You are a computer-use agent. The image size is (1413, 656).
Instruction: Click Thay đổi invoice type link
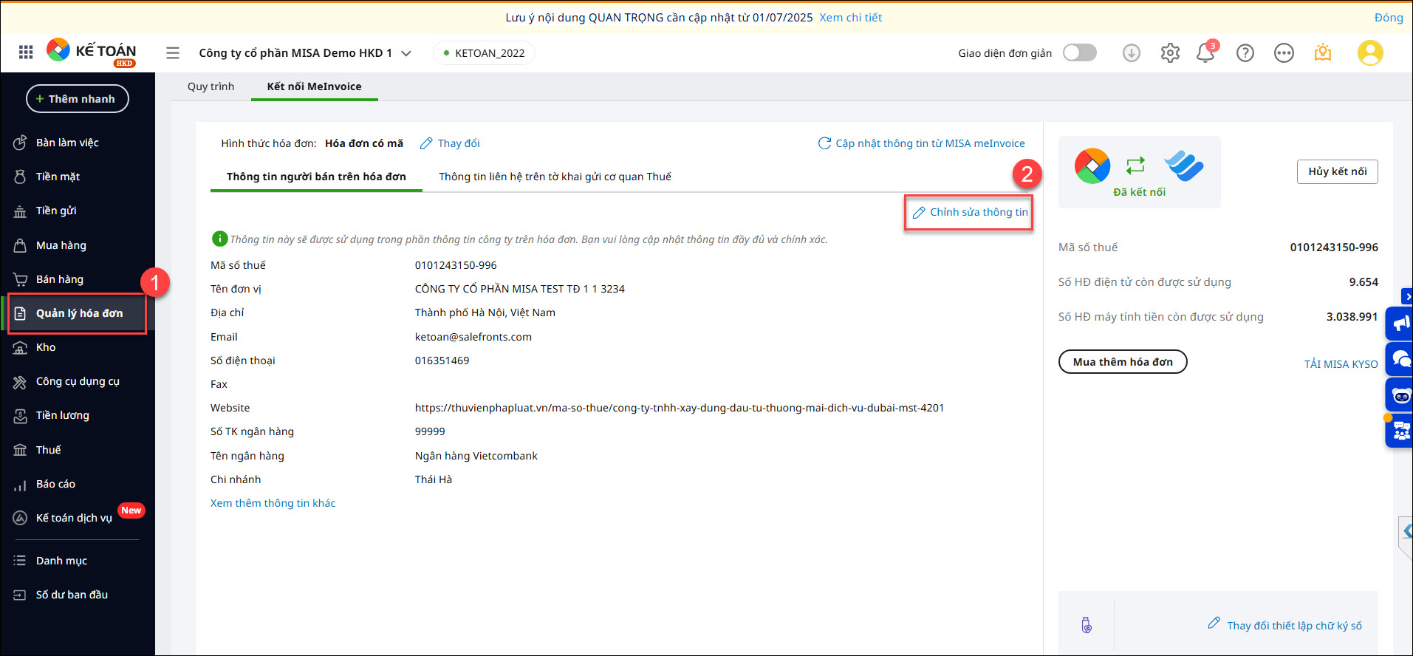click(450, 143)
